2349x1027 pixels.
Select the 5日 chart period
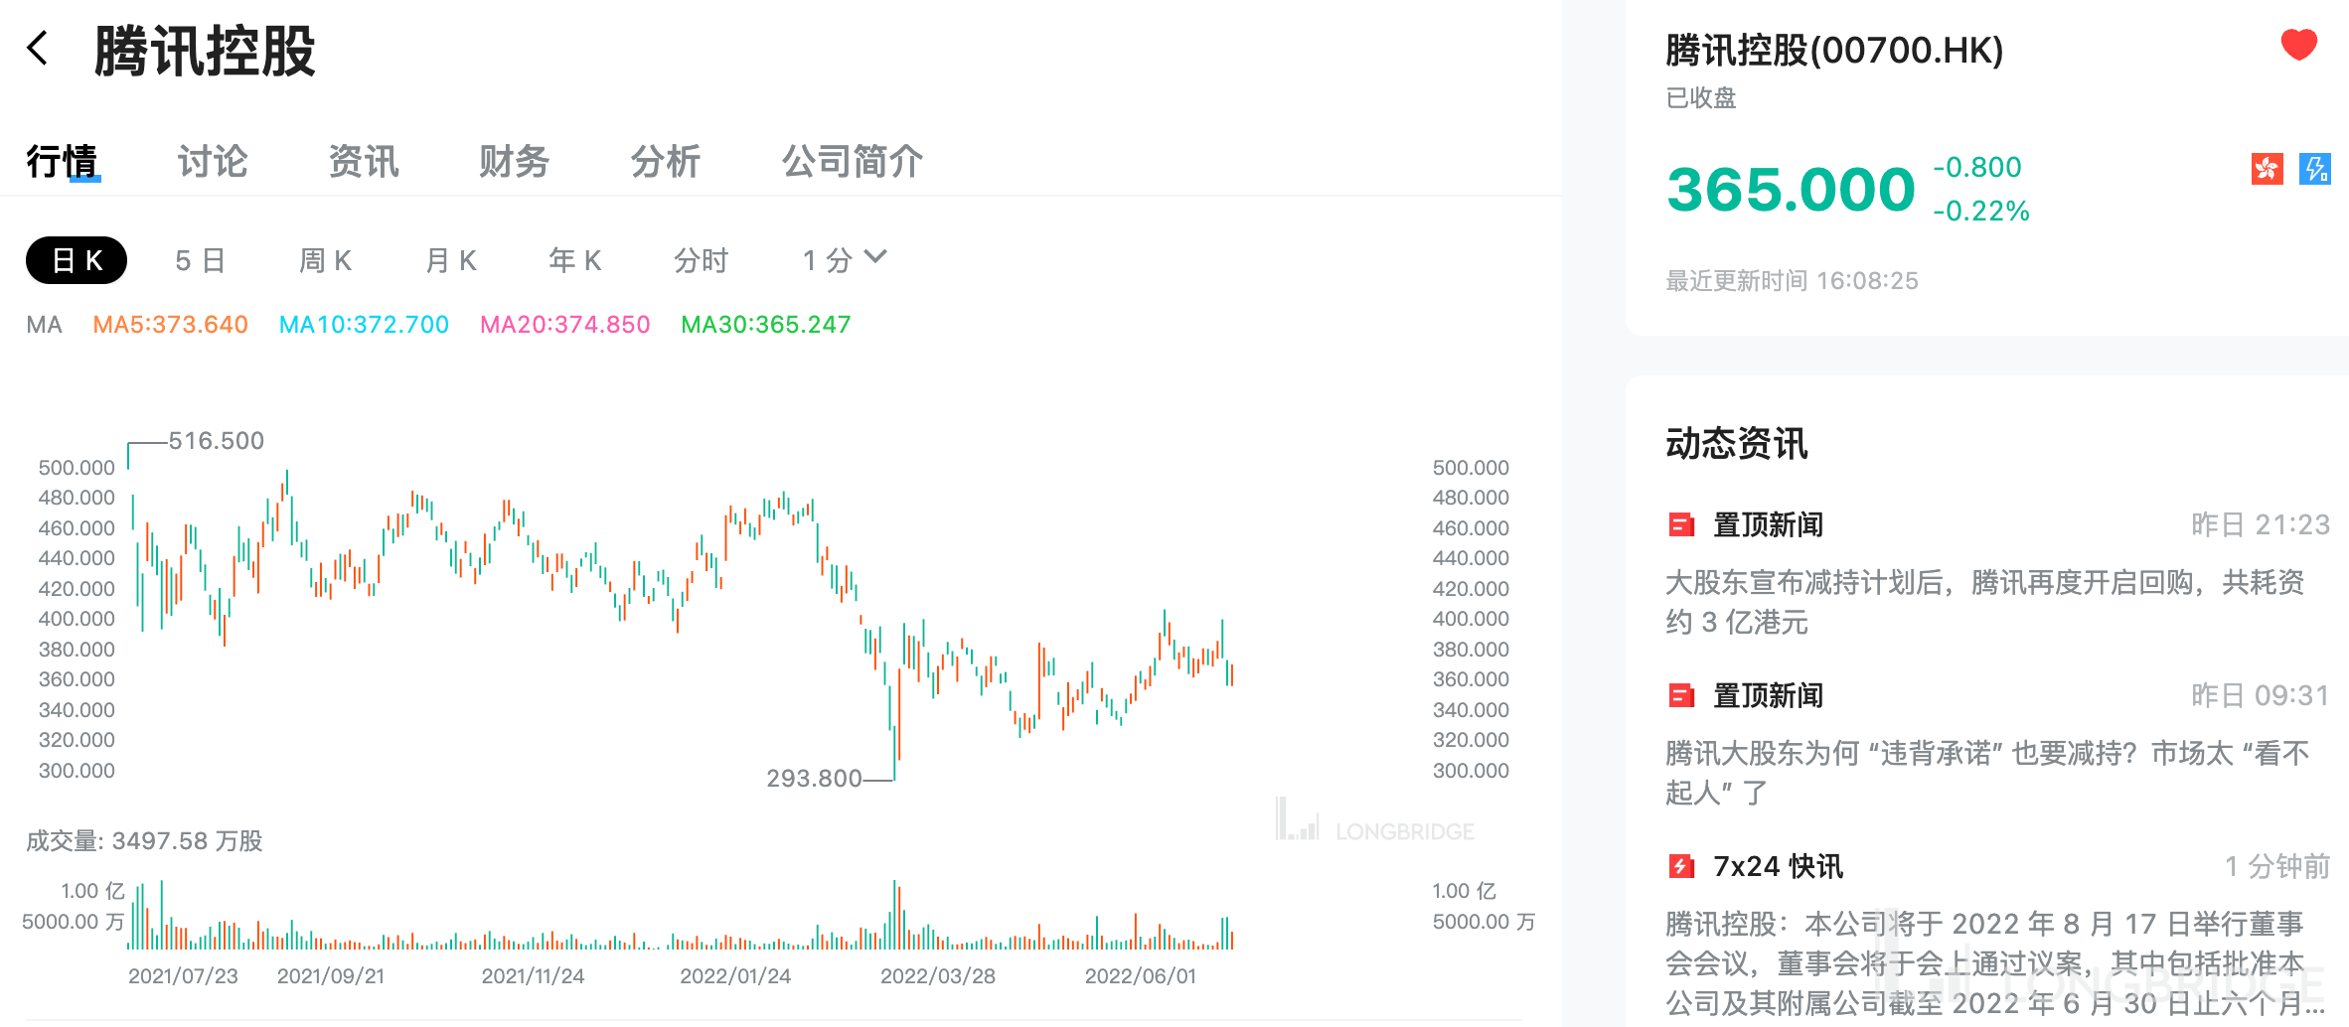click(x=201, y=260)
